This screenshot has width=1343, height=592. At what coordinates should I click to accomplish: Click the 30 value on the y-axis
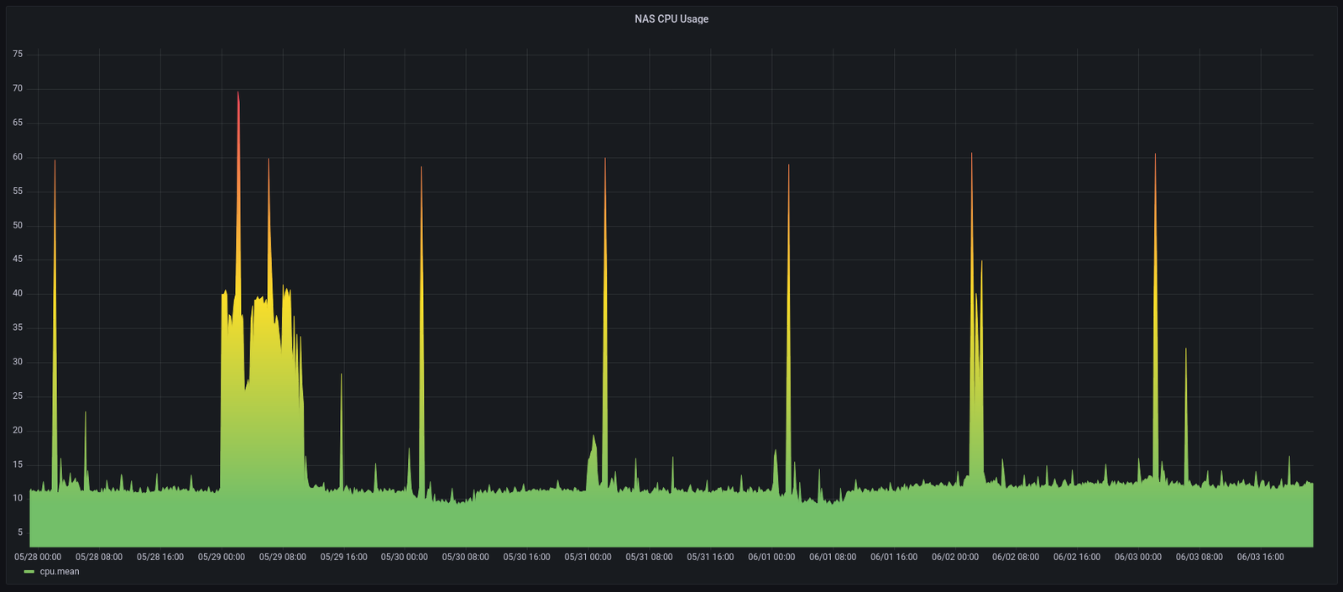[x=18, y=362]
